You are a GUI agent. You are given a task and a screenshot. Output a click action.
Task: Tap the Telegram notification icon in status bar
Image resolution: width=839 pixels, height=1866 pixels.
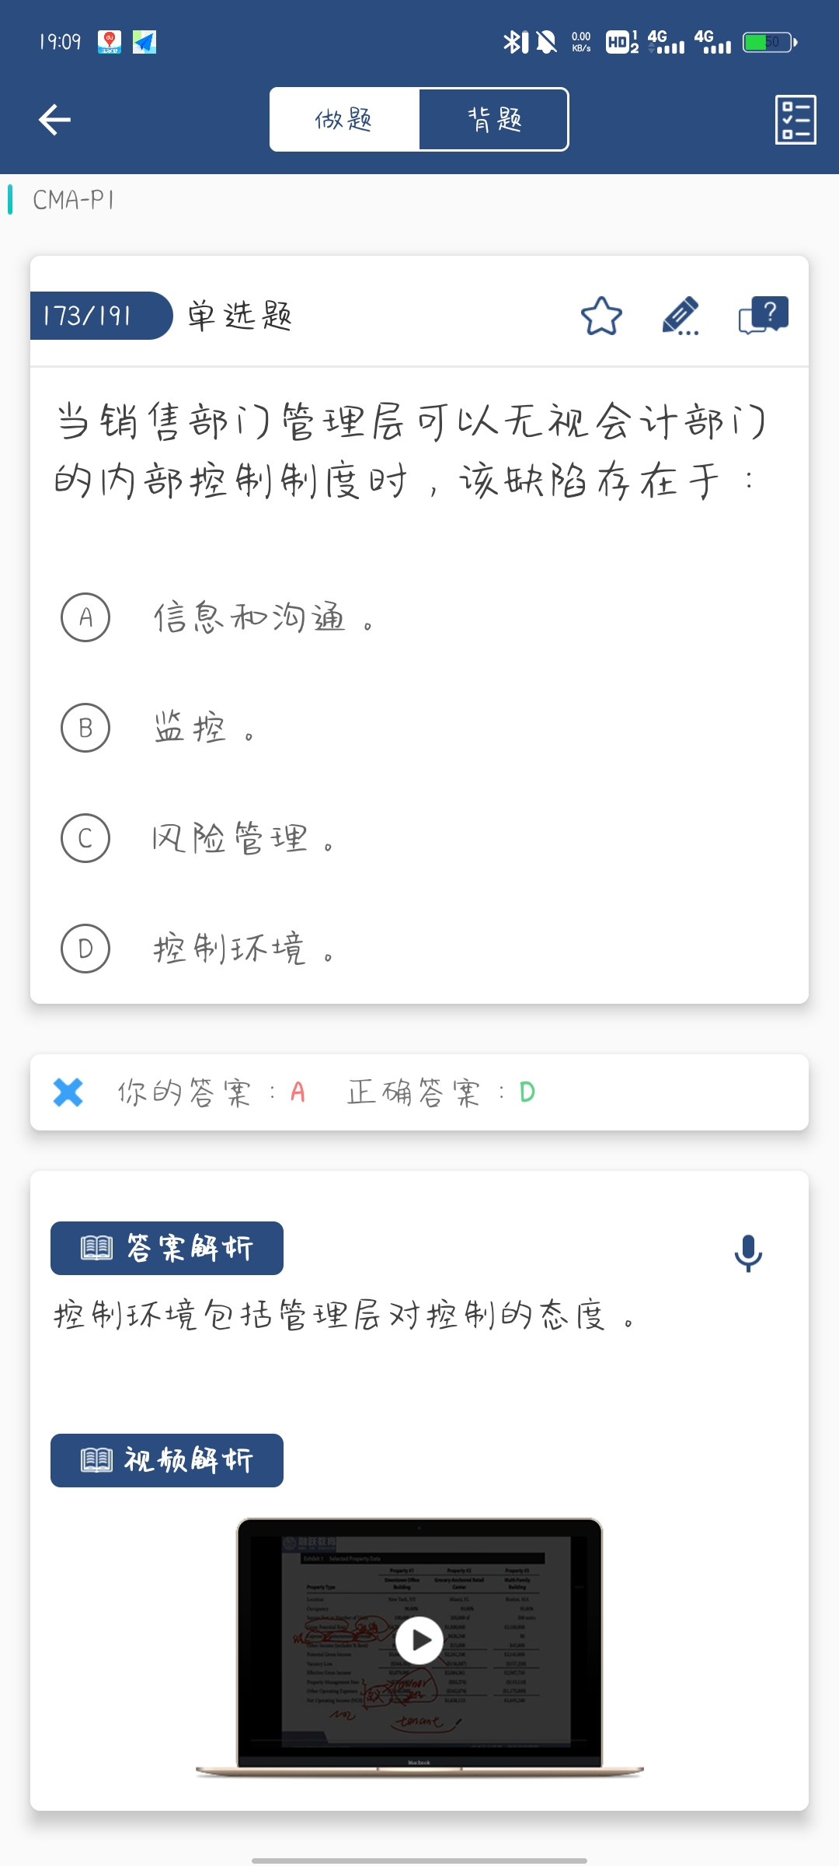click(144, 42)
